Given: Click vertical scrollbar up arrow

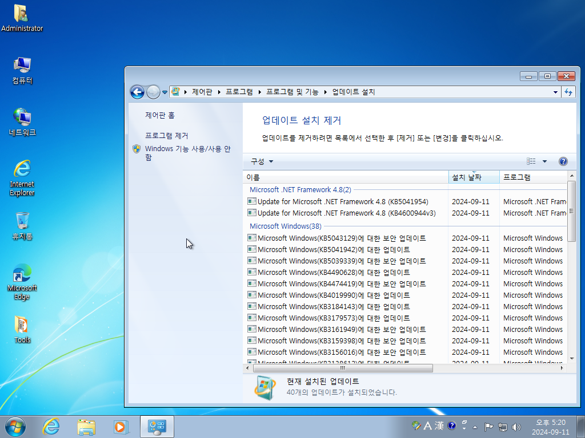Looking at the screenshot, I should click(571, 176).
